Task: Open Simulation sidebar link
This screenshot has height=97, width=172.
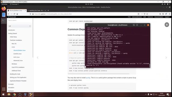Action: [11, 88]
